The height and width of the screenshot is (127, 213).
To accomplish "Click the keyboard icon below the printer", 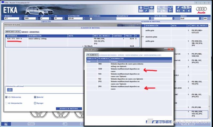I will 141,11.
